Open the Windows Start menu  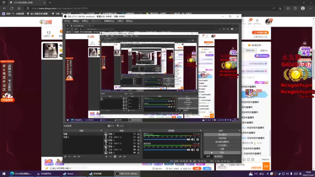coord(4,174)
